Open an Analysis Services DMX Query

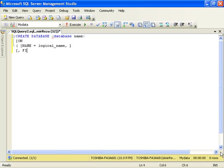(x=44, y=17)
